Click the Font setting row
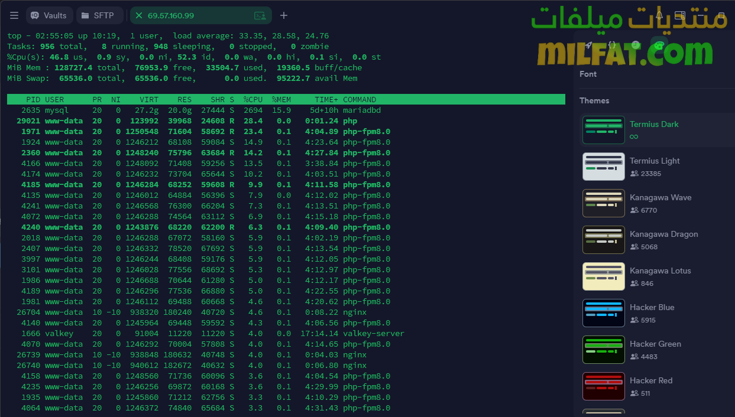The image size is (735, 417). (588, 74)
